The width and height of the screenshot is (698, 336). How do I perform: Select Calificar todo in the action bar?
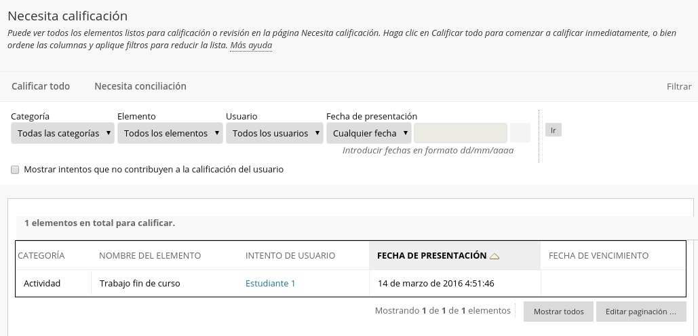(x=41, y=86)
